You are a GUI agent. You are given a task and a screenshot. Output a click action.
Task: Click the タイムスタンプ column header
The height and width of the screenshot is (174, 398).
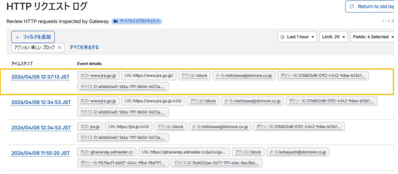pos(23,63)
